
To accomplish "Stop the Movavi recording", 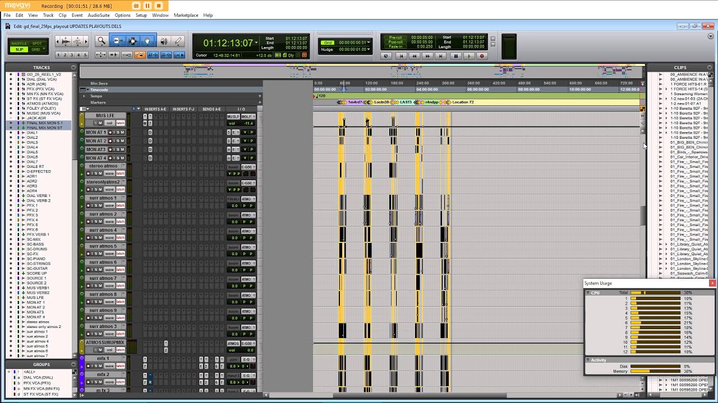I will (159, 6).
